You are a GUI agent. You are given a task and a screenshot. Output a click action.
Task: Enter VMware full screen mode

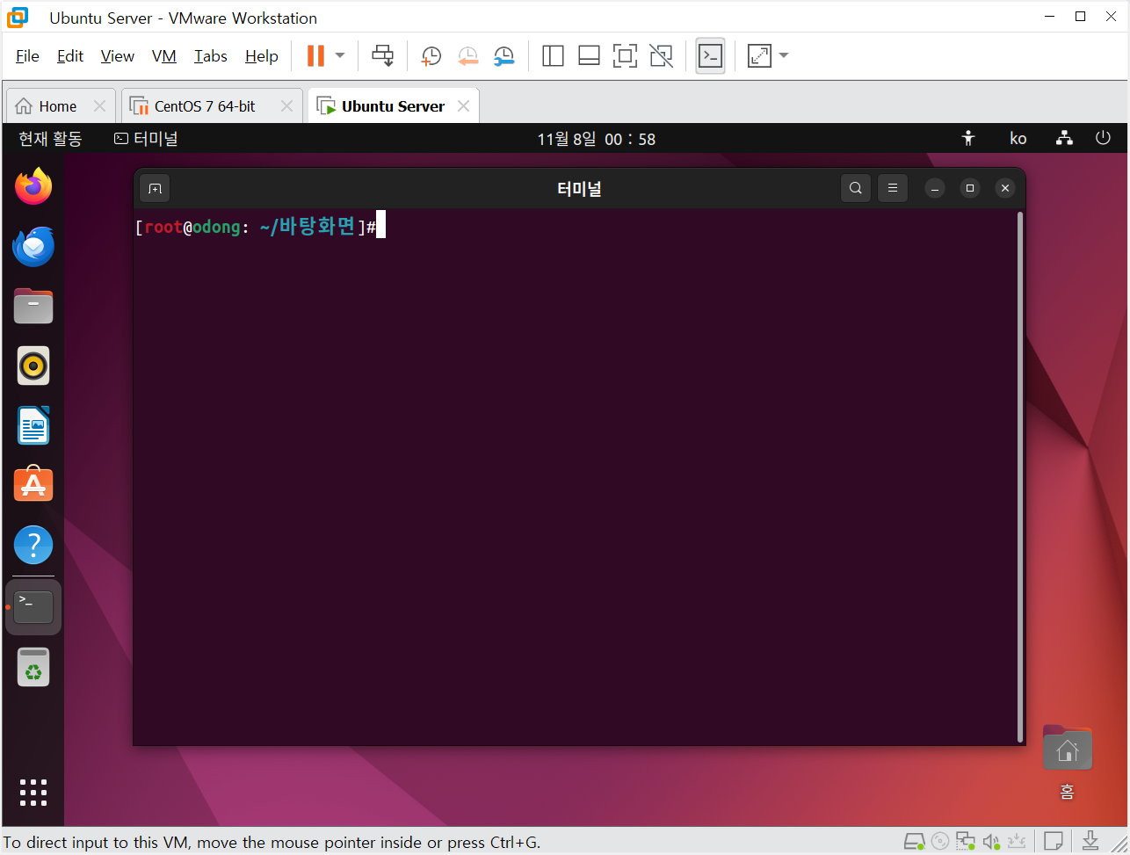[625, 56]
